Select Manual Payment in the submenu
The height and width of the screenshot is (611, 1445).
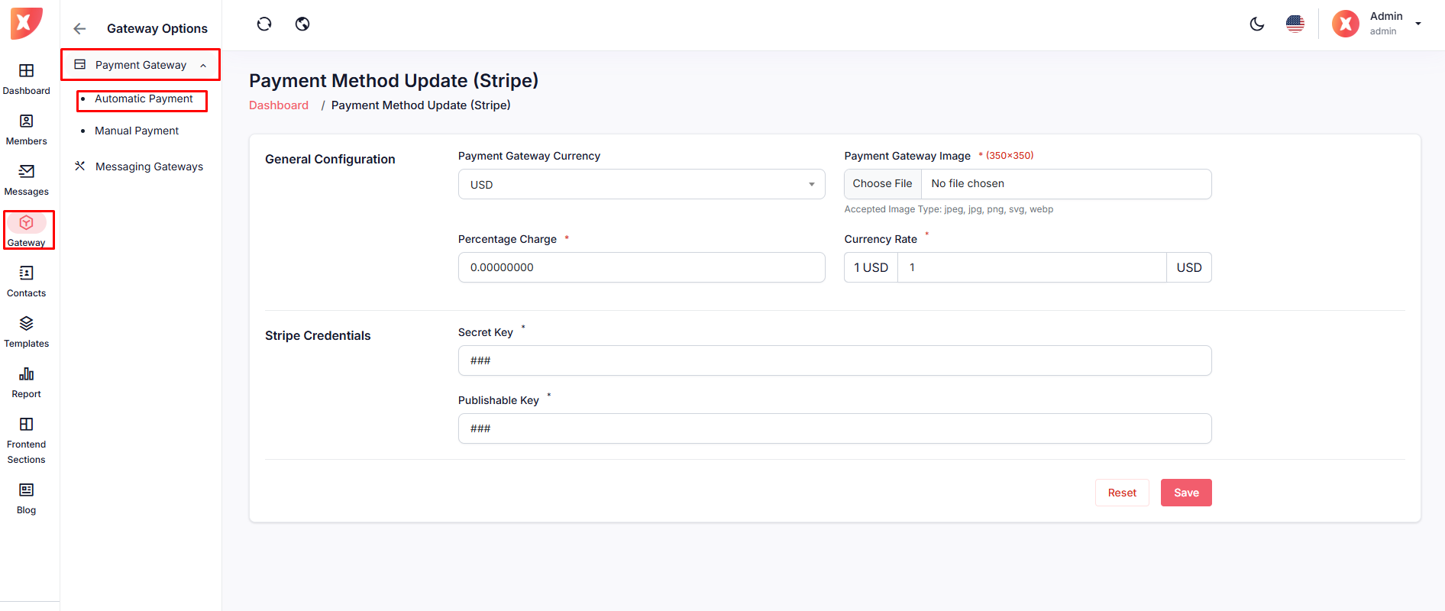pyautogui.click(x=137, y=131)
